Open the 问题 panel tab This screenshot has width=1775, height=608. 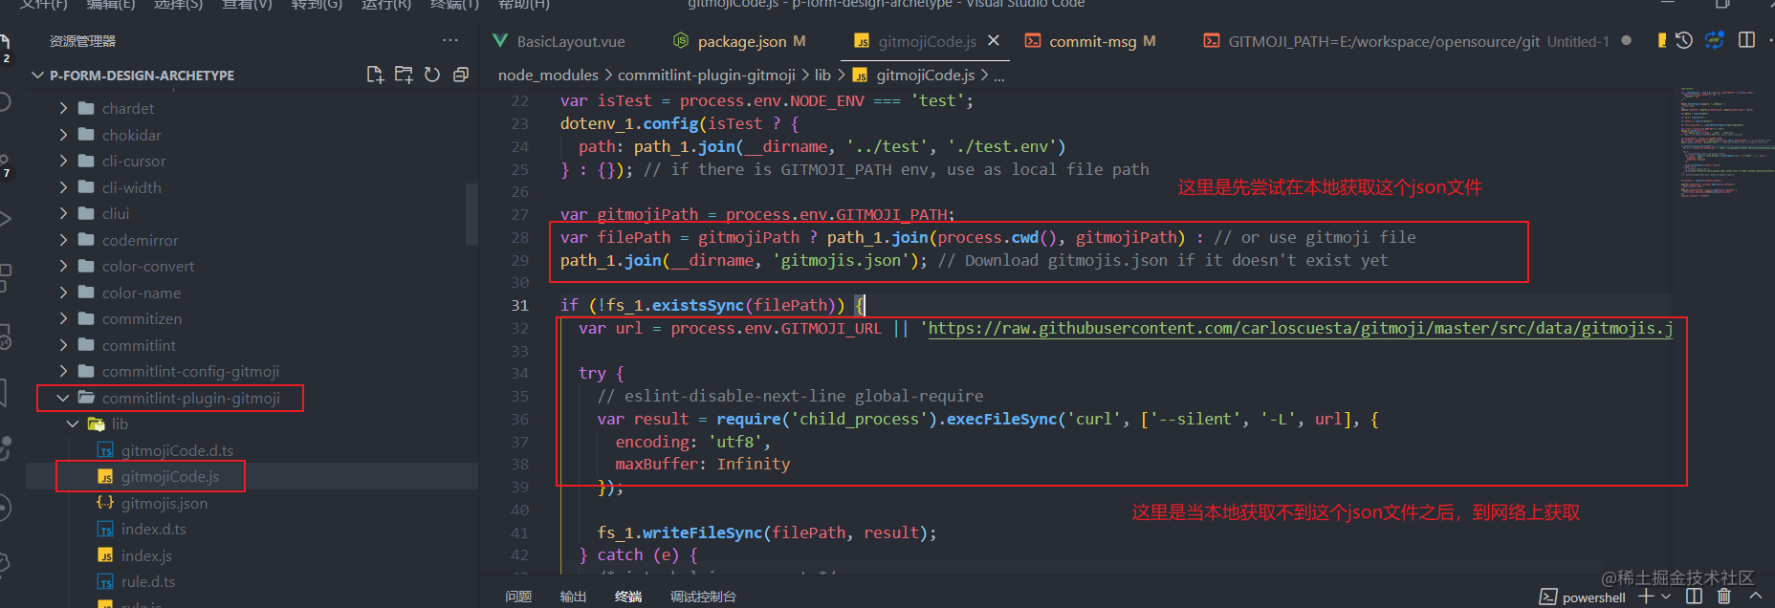[x=518, y=597]
